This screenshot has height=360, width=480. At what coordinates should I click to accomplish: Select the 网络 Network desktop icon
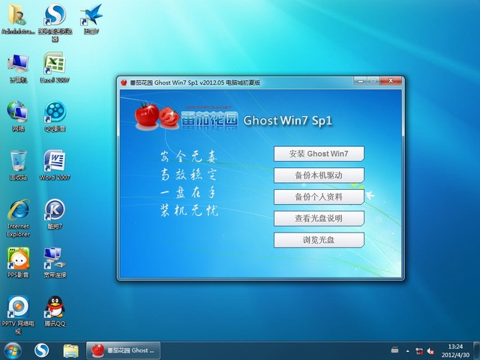18,116
